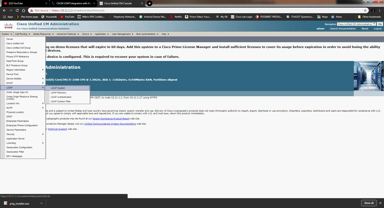Select LDAP Directory from the submenu
This screenshot has width=384, height=208.
pos(58,92)
